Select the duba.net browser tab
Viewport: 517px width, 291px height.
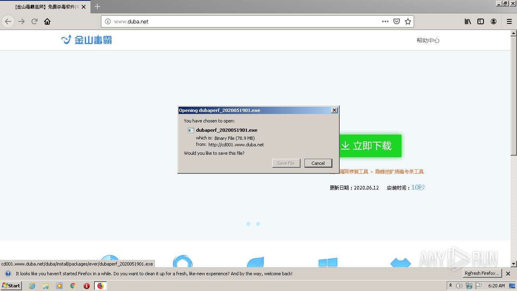click(46, 7)
